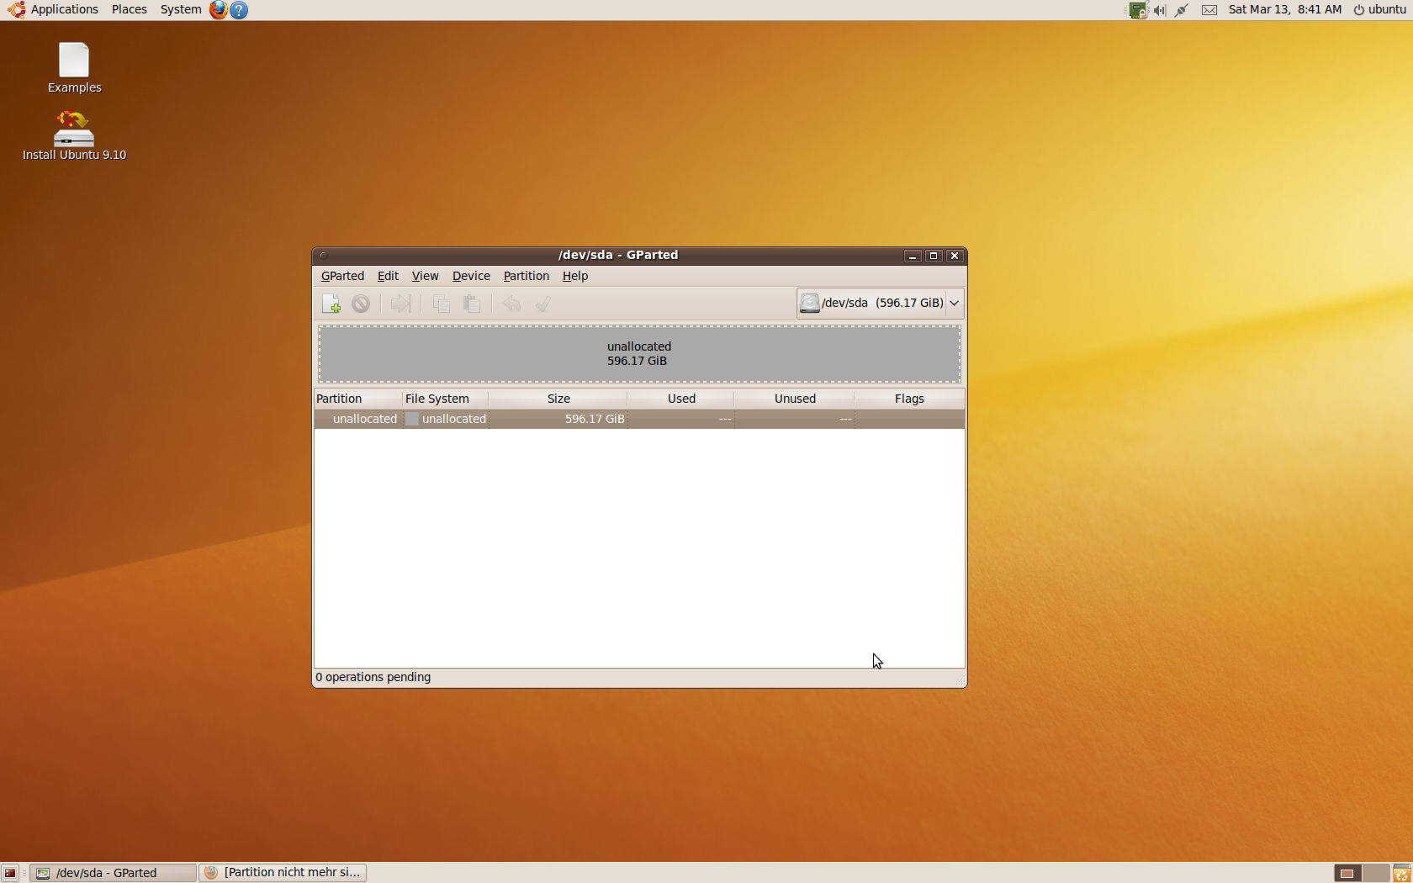Click the Unused column header
Screen dimensions: 1413x883
click(x=794, y=399)
